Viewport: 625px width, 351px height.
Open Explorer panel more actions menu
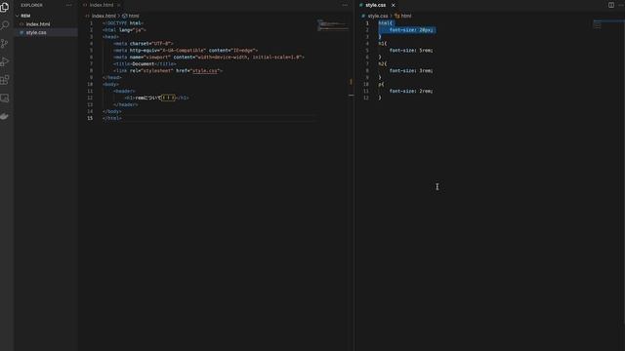69,5
